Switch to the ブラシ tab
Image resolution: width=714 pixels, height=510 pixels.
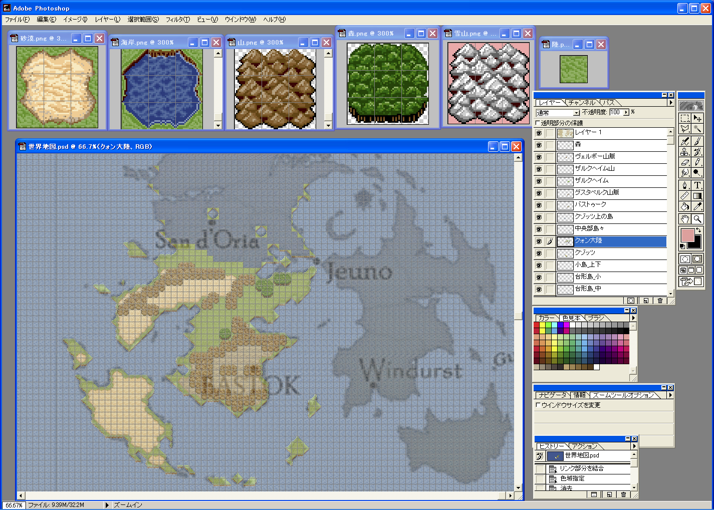pos(596,318)
